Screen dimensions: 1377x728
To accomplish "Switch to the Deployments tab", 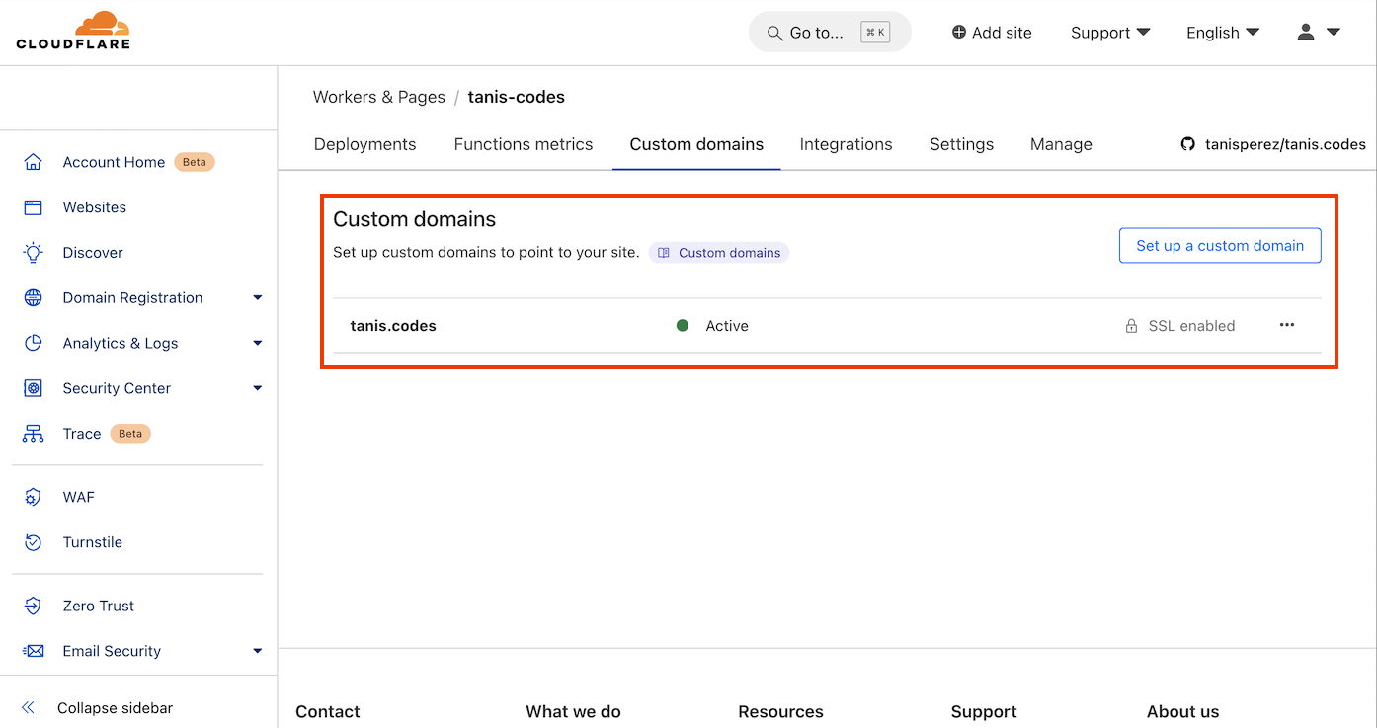I will [x=364, y=143].
